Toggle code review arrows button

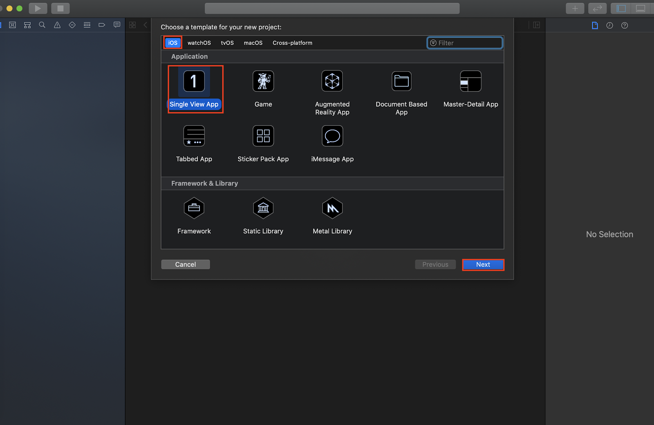597,8
